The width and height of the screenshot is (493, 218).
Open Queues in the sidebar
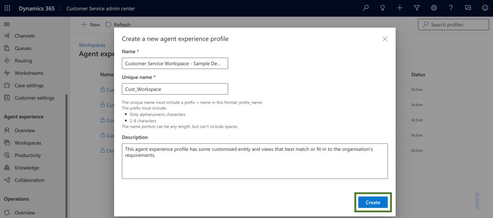23,48
